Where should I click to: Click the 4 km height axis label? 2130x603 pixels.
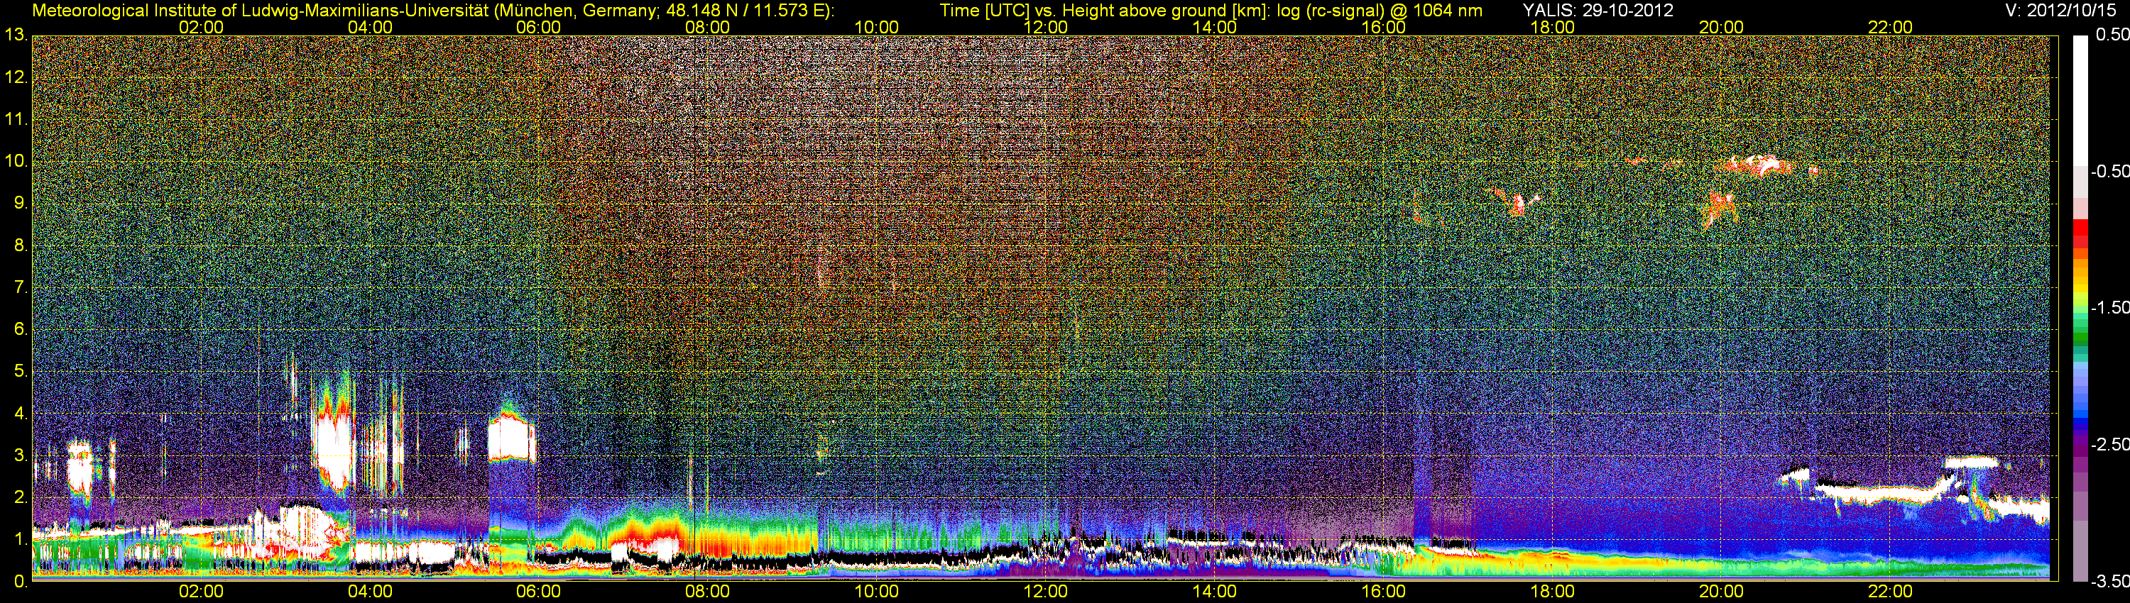click(20, 414)
